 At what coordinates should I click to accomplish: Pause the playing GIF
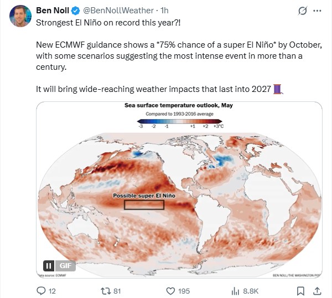pos(49,266)
